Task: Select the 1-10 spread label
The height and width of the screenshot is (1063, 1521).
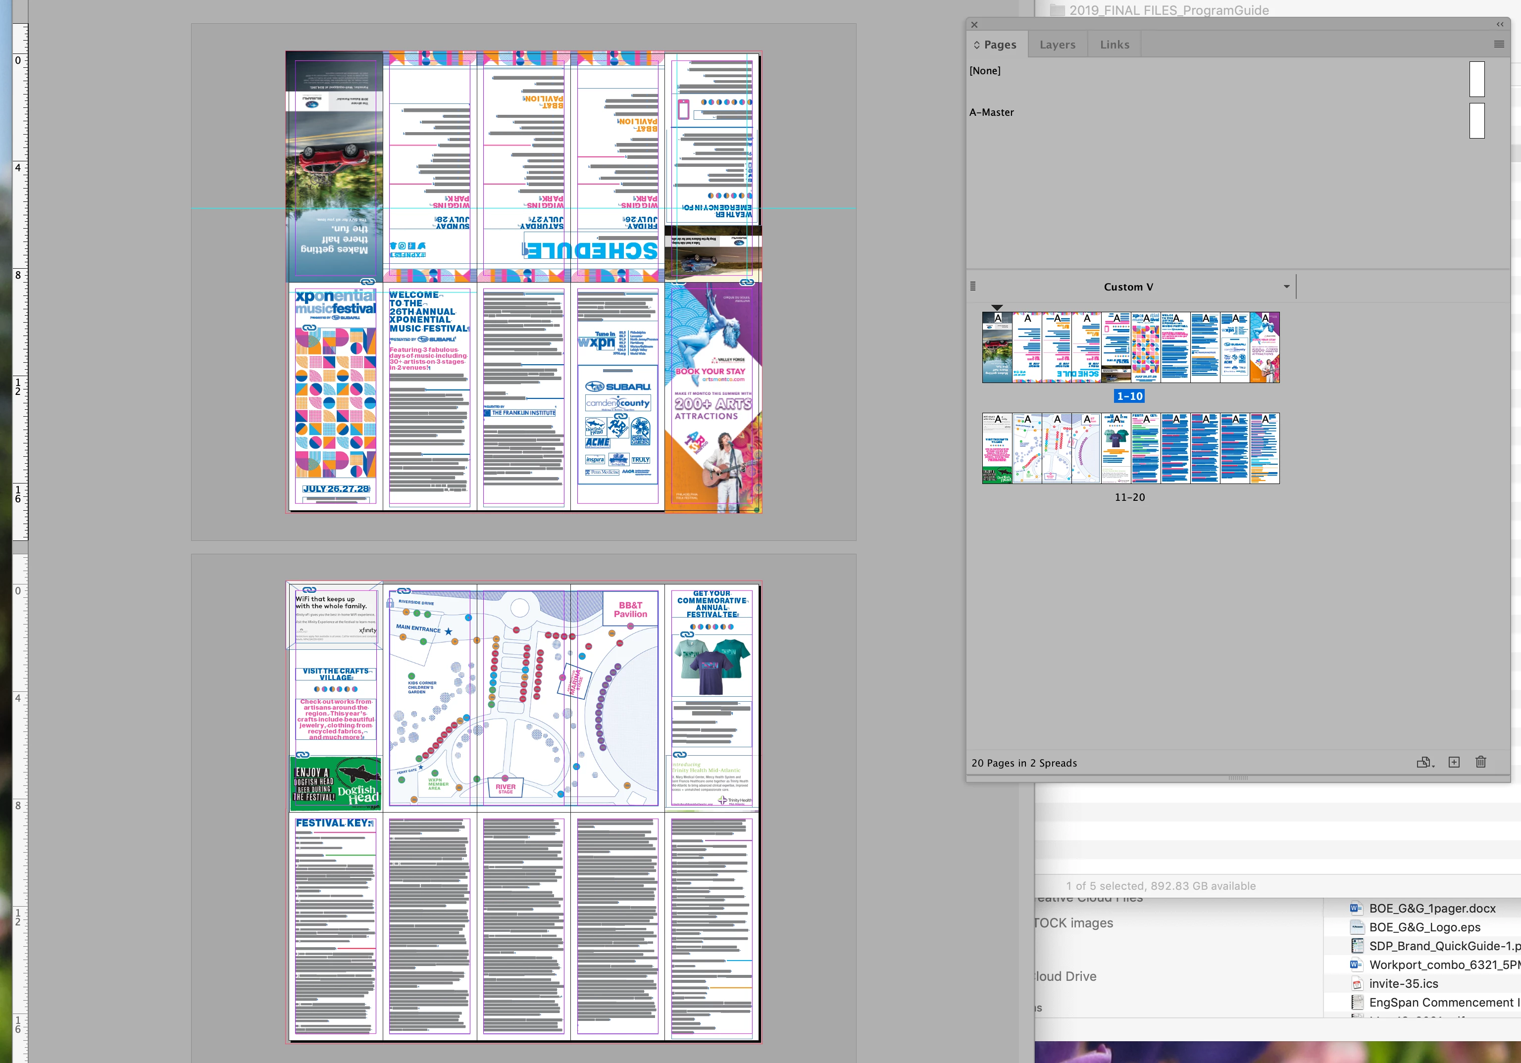Action: (1129, 396)
